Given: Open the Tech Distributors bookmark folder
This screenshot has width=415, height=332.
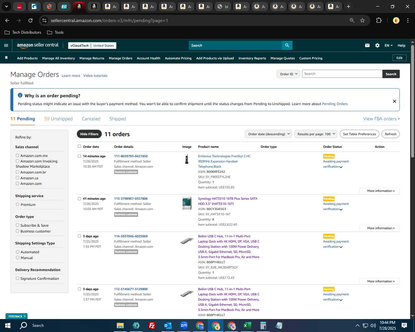Looking at the screenshot, I should point(23,32).
